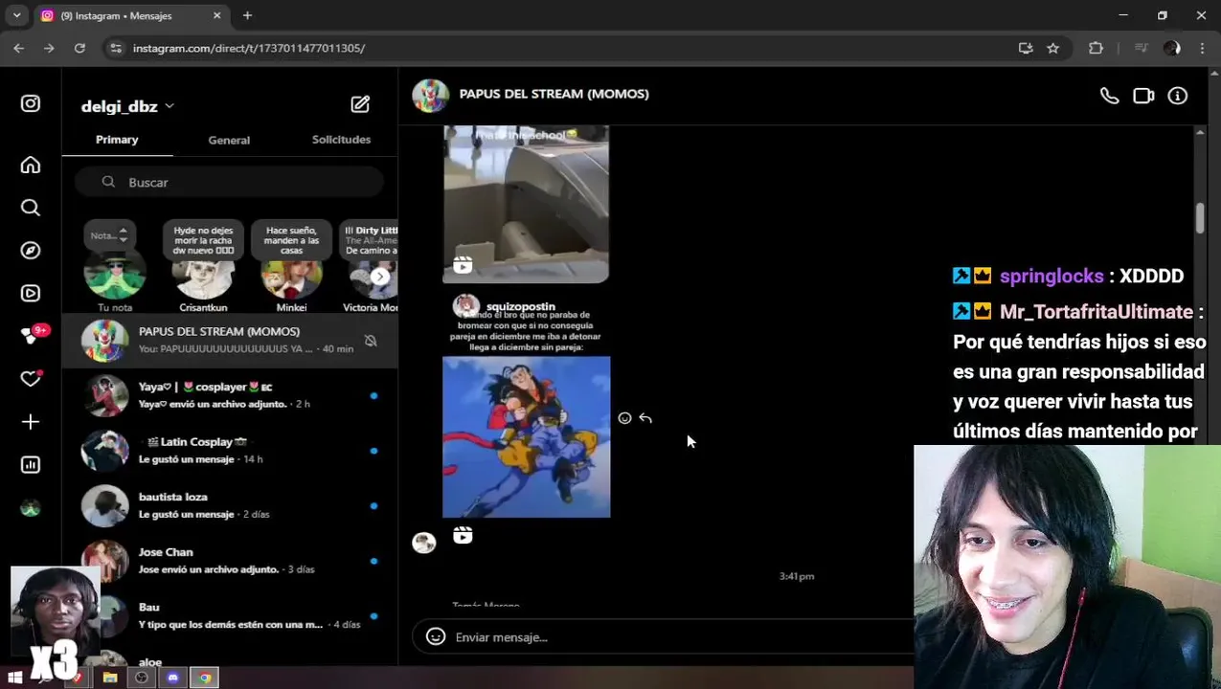Expand the delgi_dbz account switcher
This screenshot has height=689, width=1221.
pos(127,106)
